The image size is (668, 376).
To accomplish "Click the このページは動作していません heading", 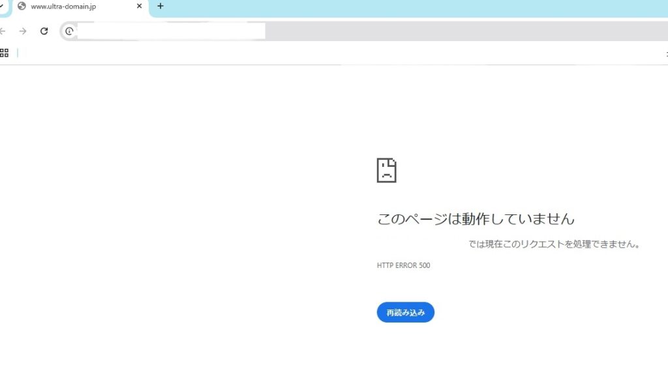I will click(476, 218).
